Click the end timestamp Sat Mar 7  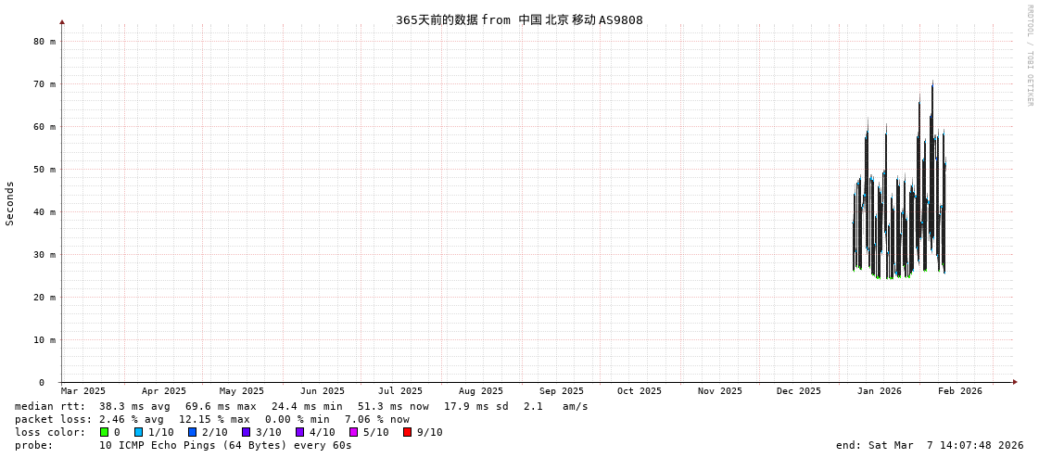(929, 445)
